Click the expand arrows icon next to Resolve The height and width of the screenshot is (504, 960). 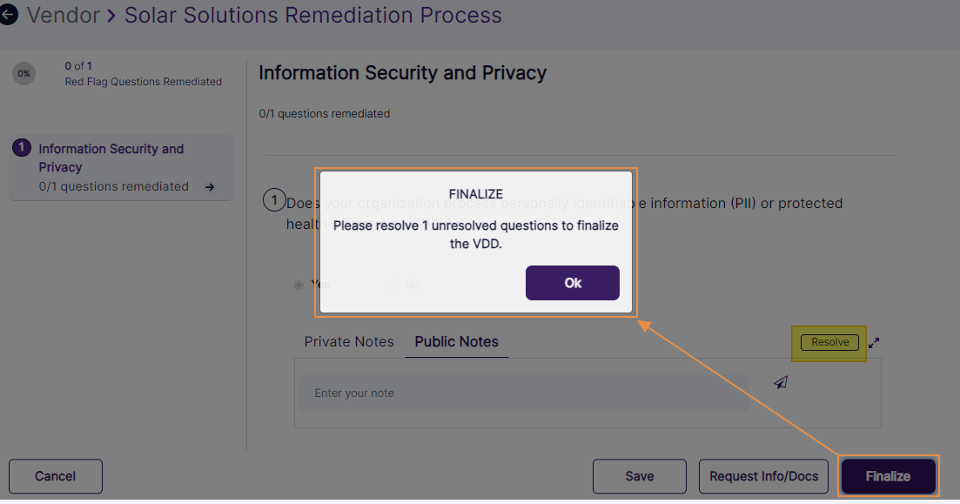tap(874, 343)
